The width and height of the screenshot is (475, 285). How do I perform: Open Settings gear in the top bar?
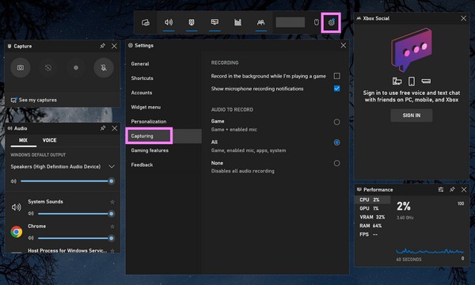pos(331,22)
